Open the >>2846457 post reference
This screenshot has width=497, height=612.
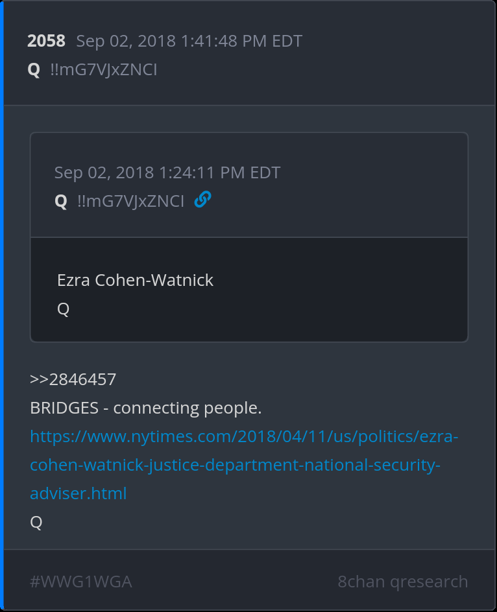[73, 379]
